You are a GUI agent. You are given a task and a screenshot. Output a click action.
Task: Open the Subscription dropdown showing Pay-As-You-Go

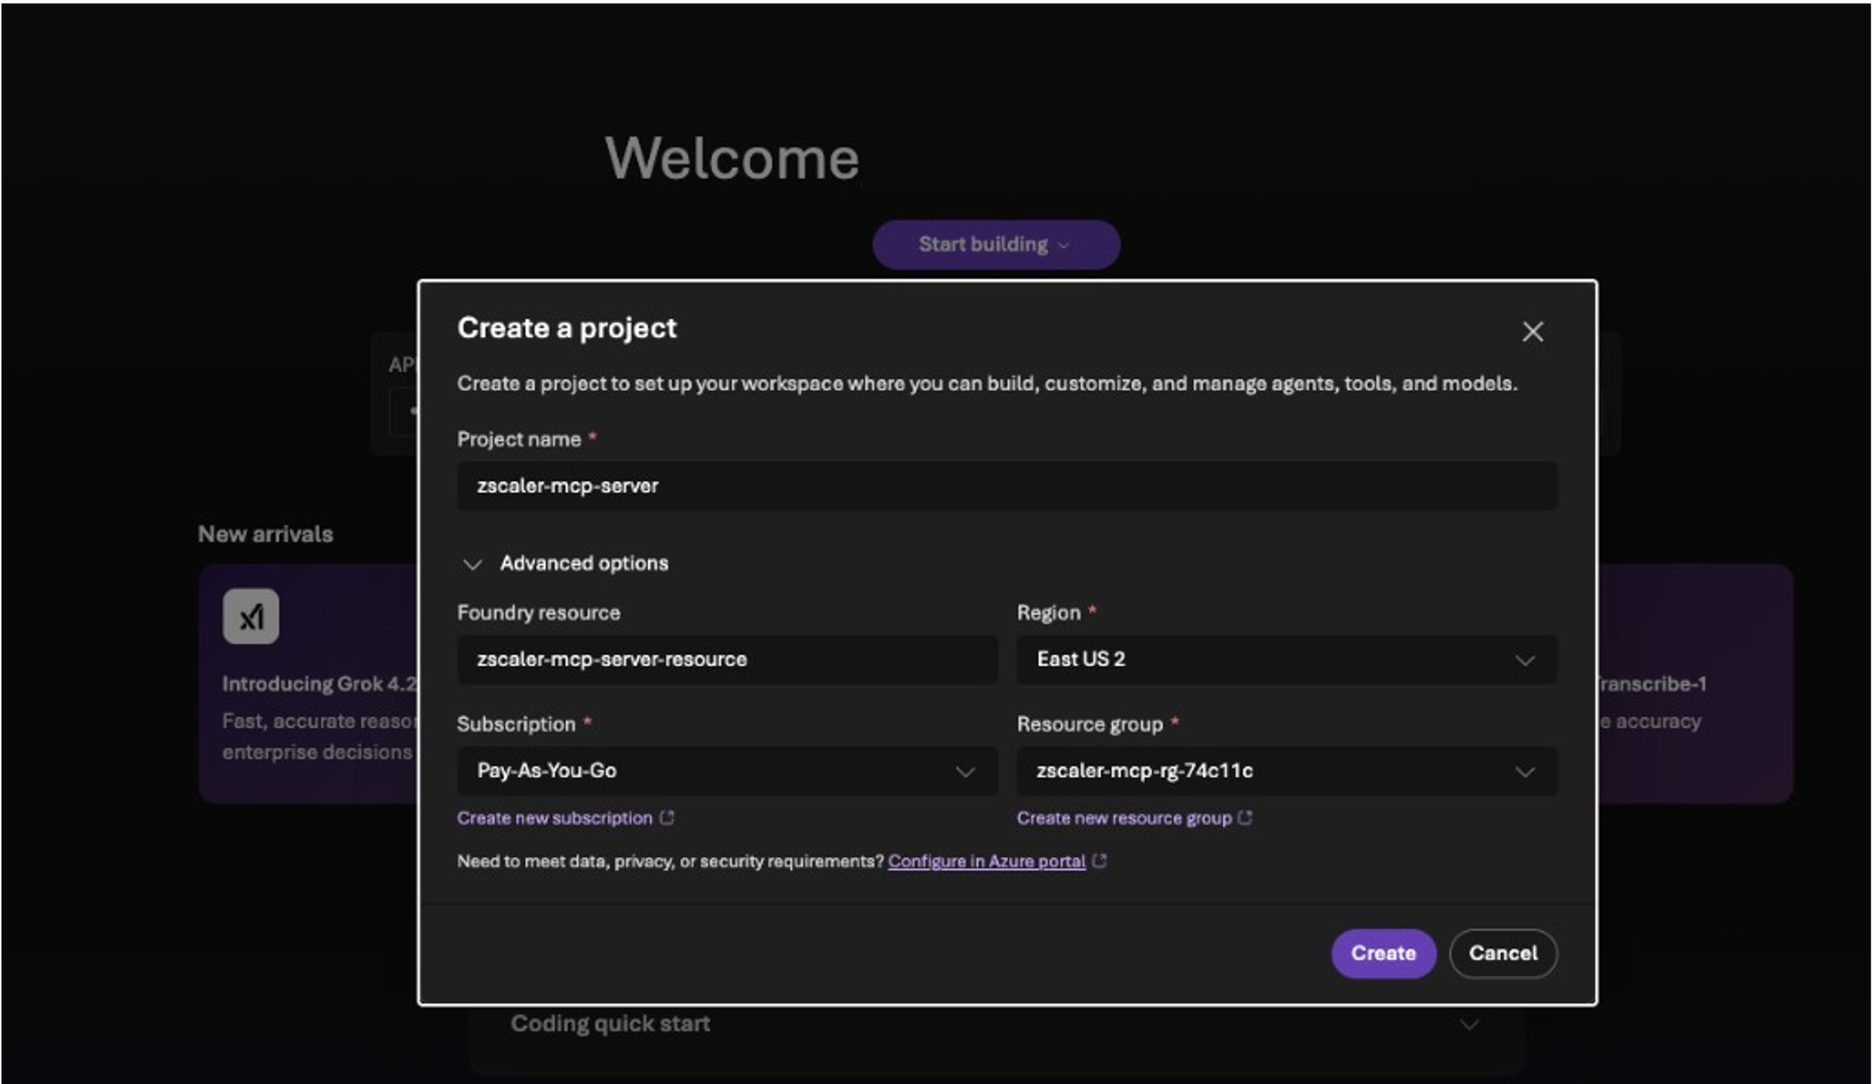coord(727,770)
